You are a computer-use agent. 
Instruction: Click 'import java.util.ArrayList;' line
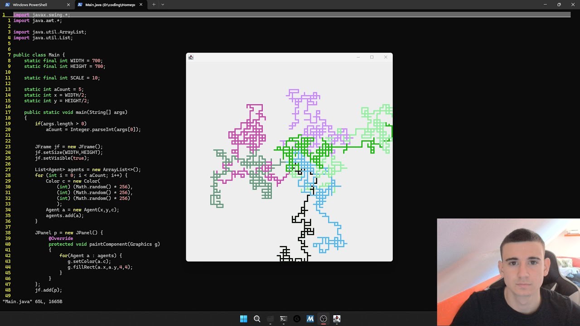coord(50,32)
